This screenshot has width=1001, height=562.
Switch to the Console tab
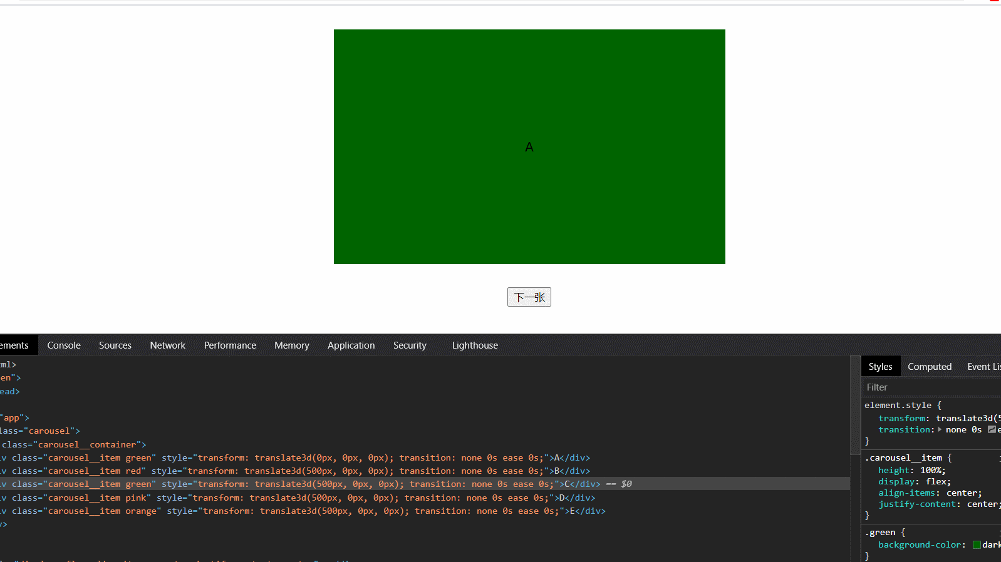click(64, 345)
